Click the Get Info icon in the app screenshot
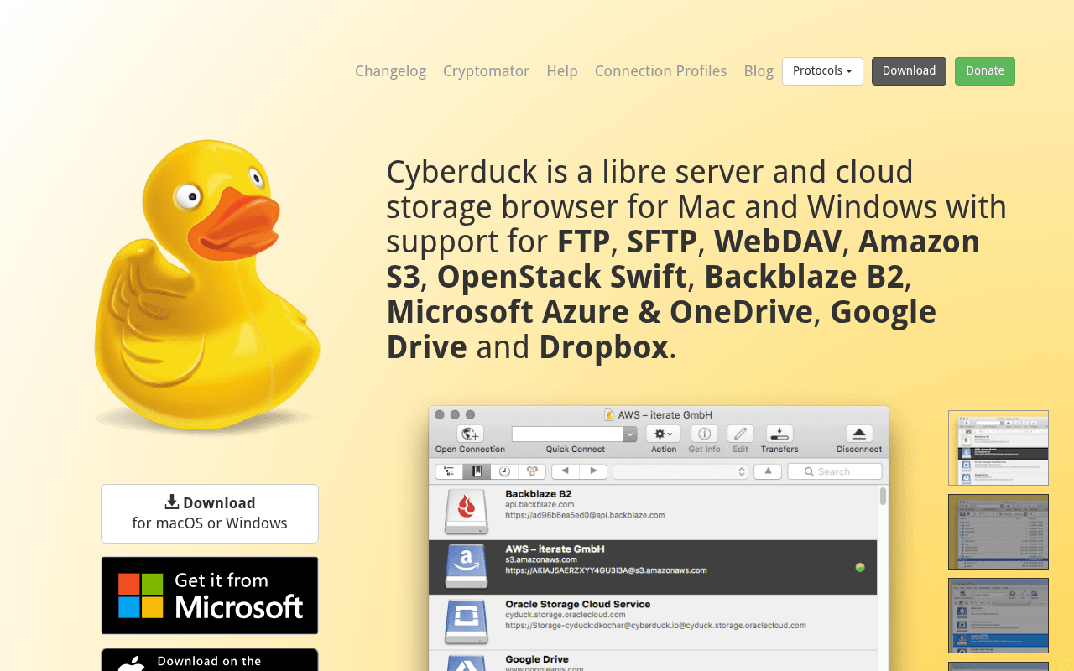Viewport: 1074px width, 671px height. [704, 434]
